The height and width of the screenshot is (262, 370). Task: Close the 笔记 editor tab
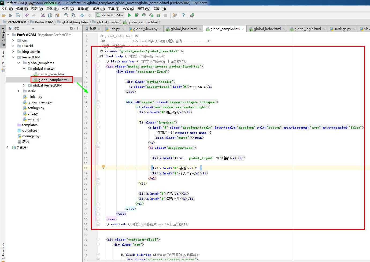99,29
